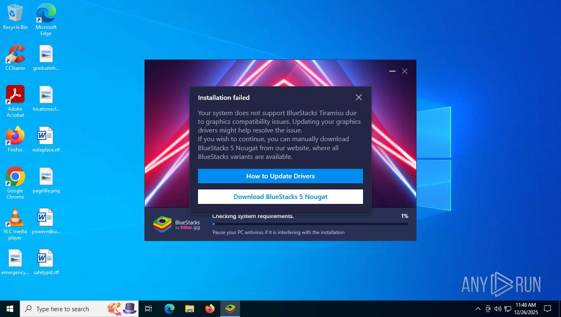Minimize the BlueStacks installer window

click(392, 71)
